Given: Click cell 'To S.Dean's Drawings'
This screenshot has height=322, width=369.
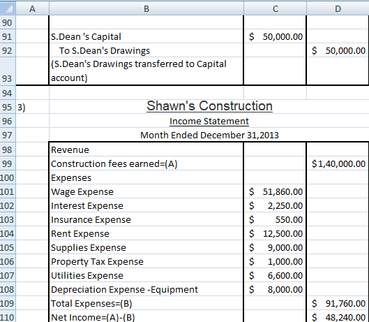Looking at the screenshot, I should point(146,50).
